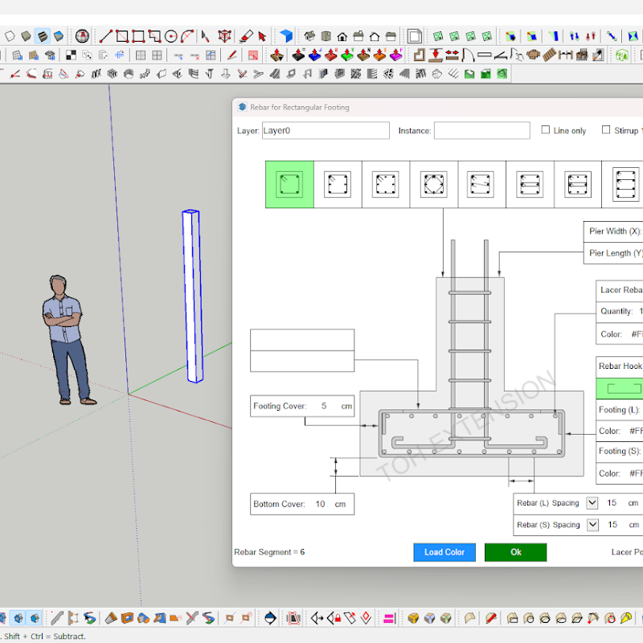Click the first green square face icon
643x643 pixels.
[438, 36]
